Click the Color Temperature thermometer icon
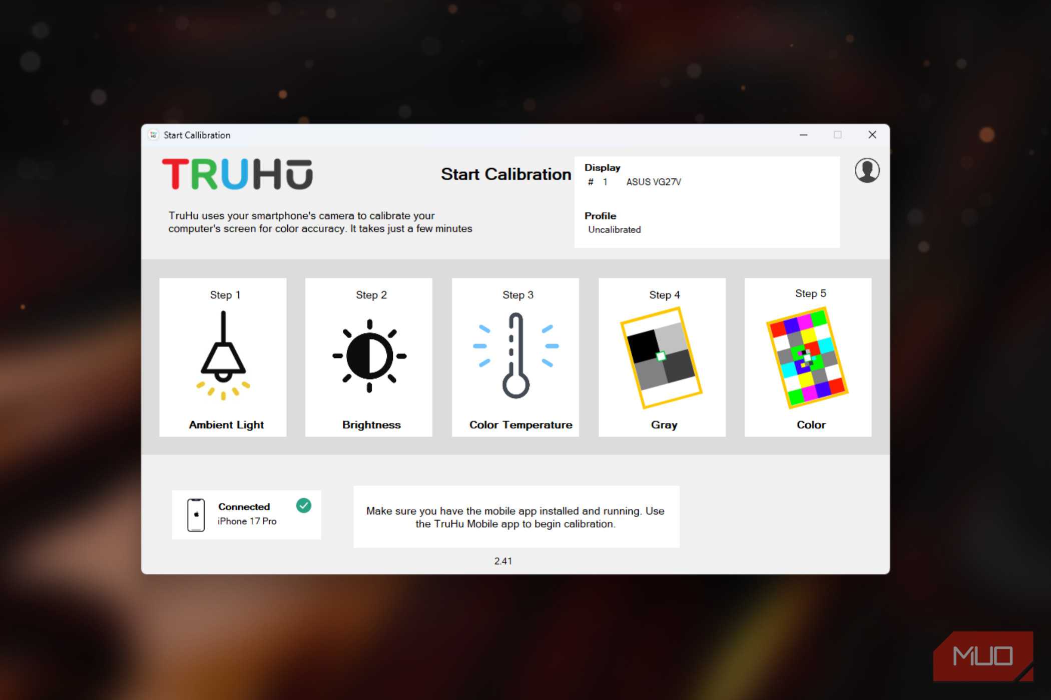 point(516,355)
